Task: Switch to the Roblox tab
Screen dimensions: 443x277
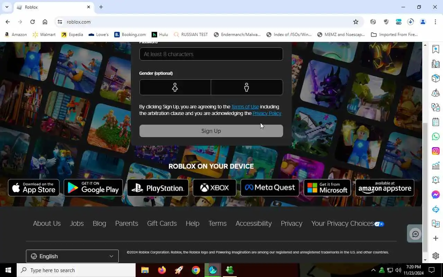Action: click(54, 7)
